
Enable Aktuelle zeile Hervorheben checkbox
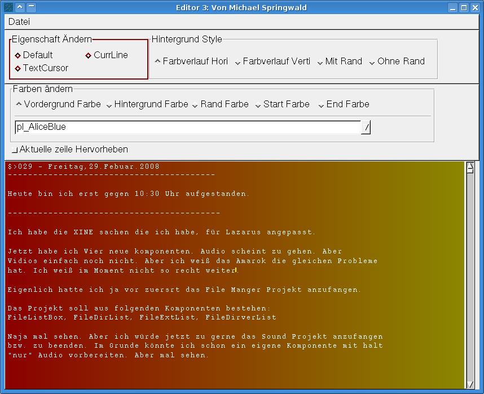click(x=15, y=150)
